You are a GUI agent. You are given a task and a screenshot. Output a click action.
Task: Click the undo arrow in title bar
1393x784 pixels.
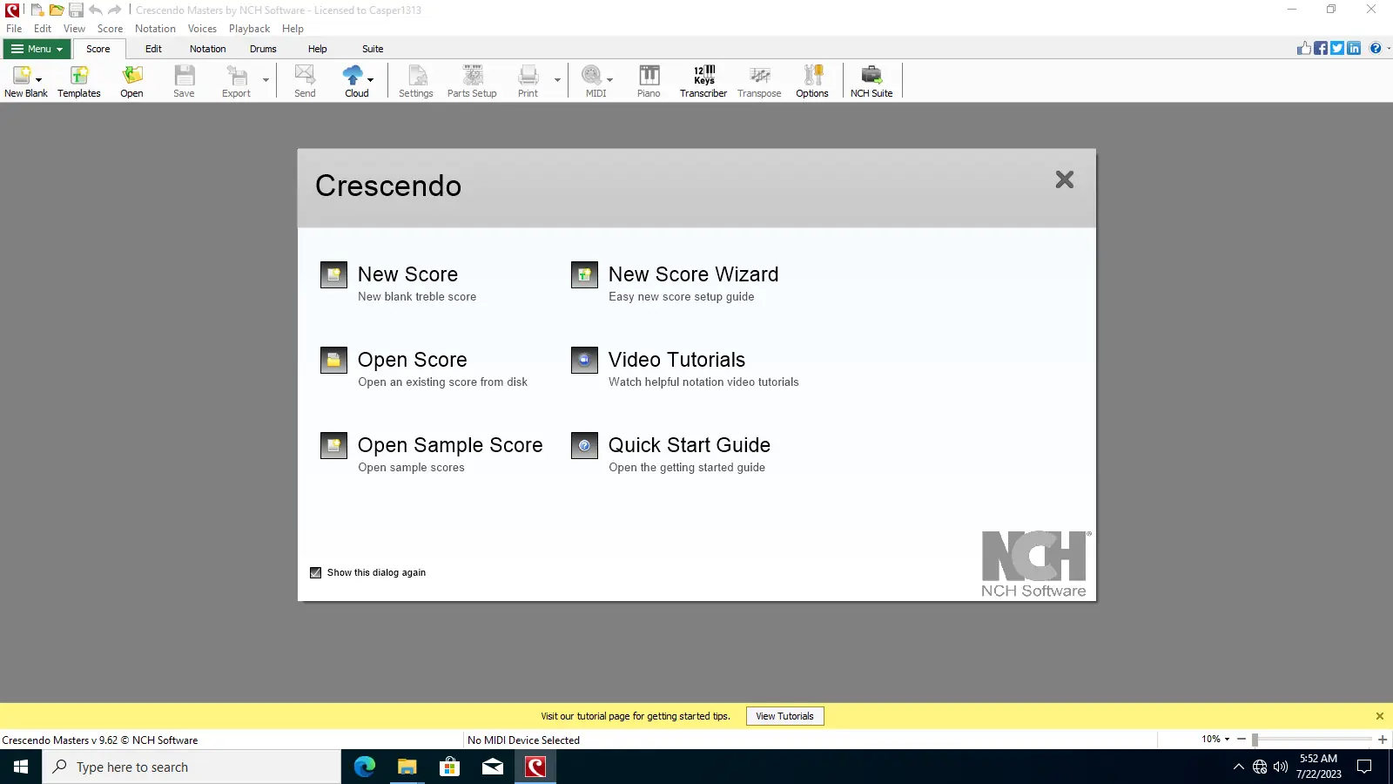point(95,10)
